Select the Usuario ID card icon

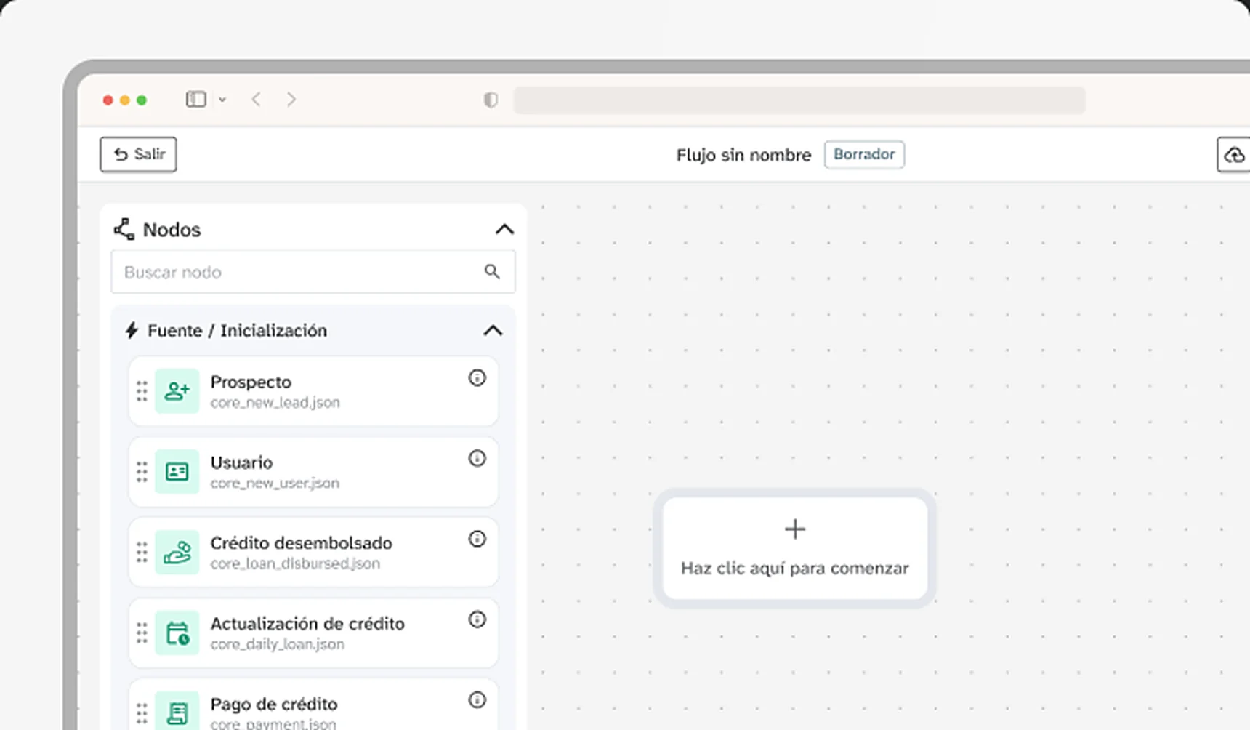click(177, 472)
